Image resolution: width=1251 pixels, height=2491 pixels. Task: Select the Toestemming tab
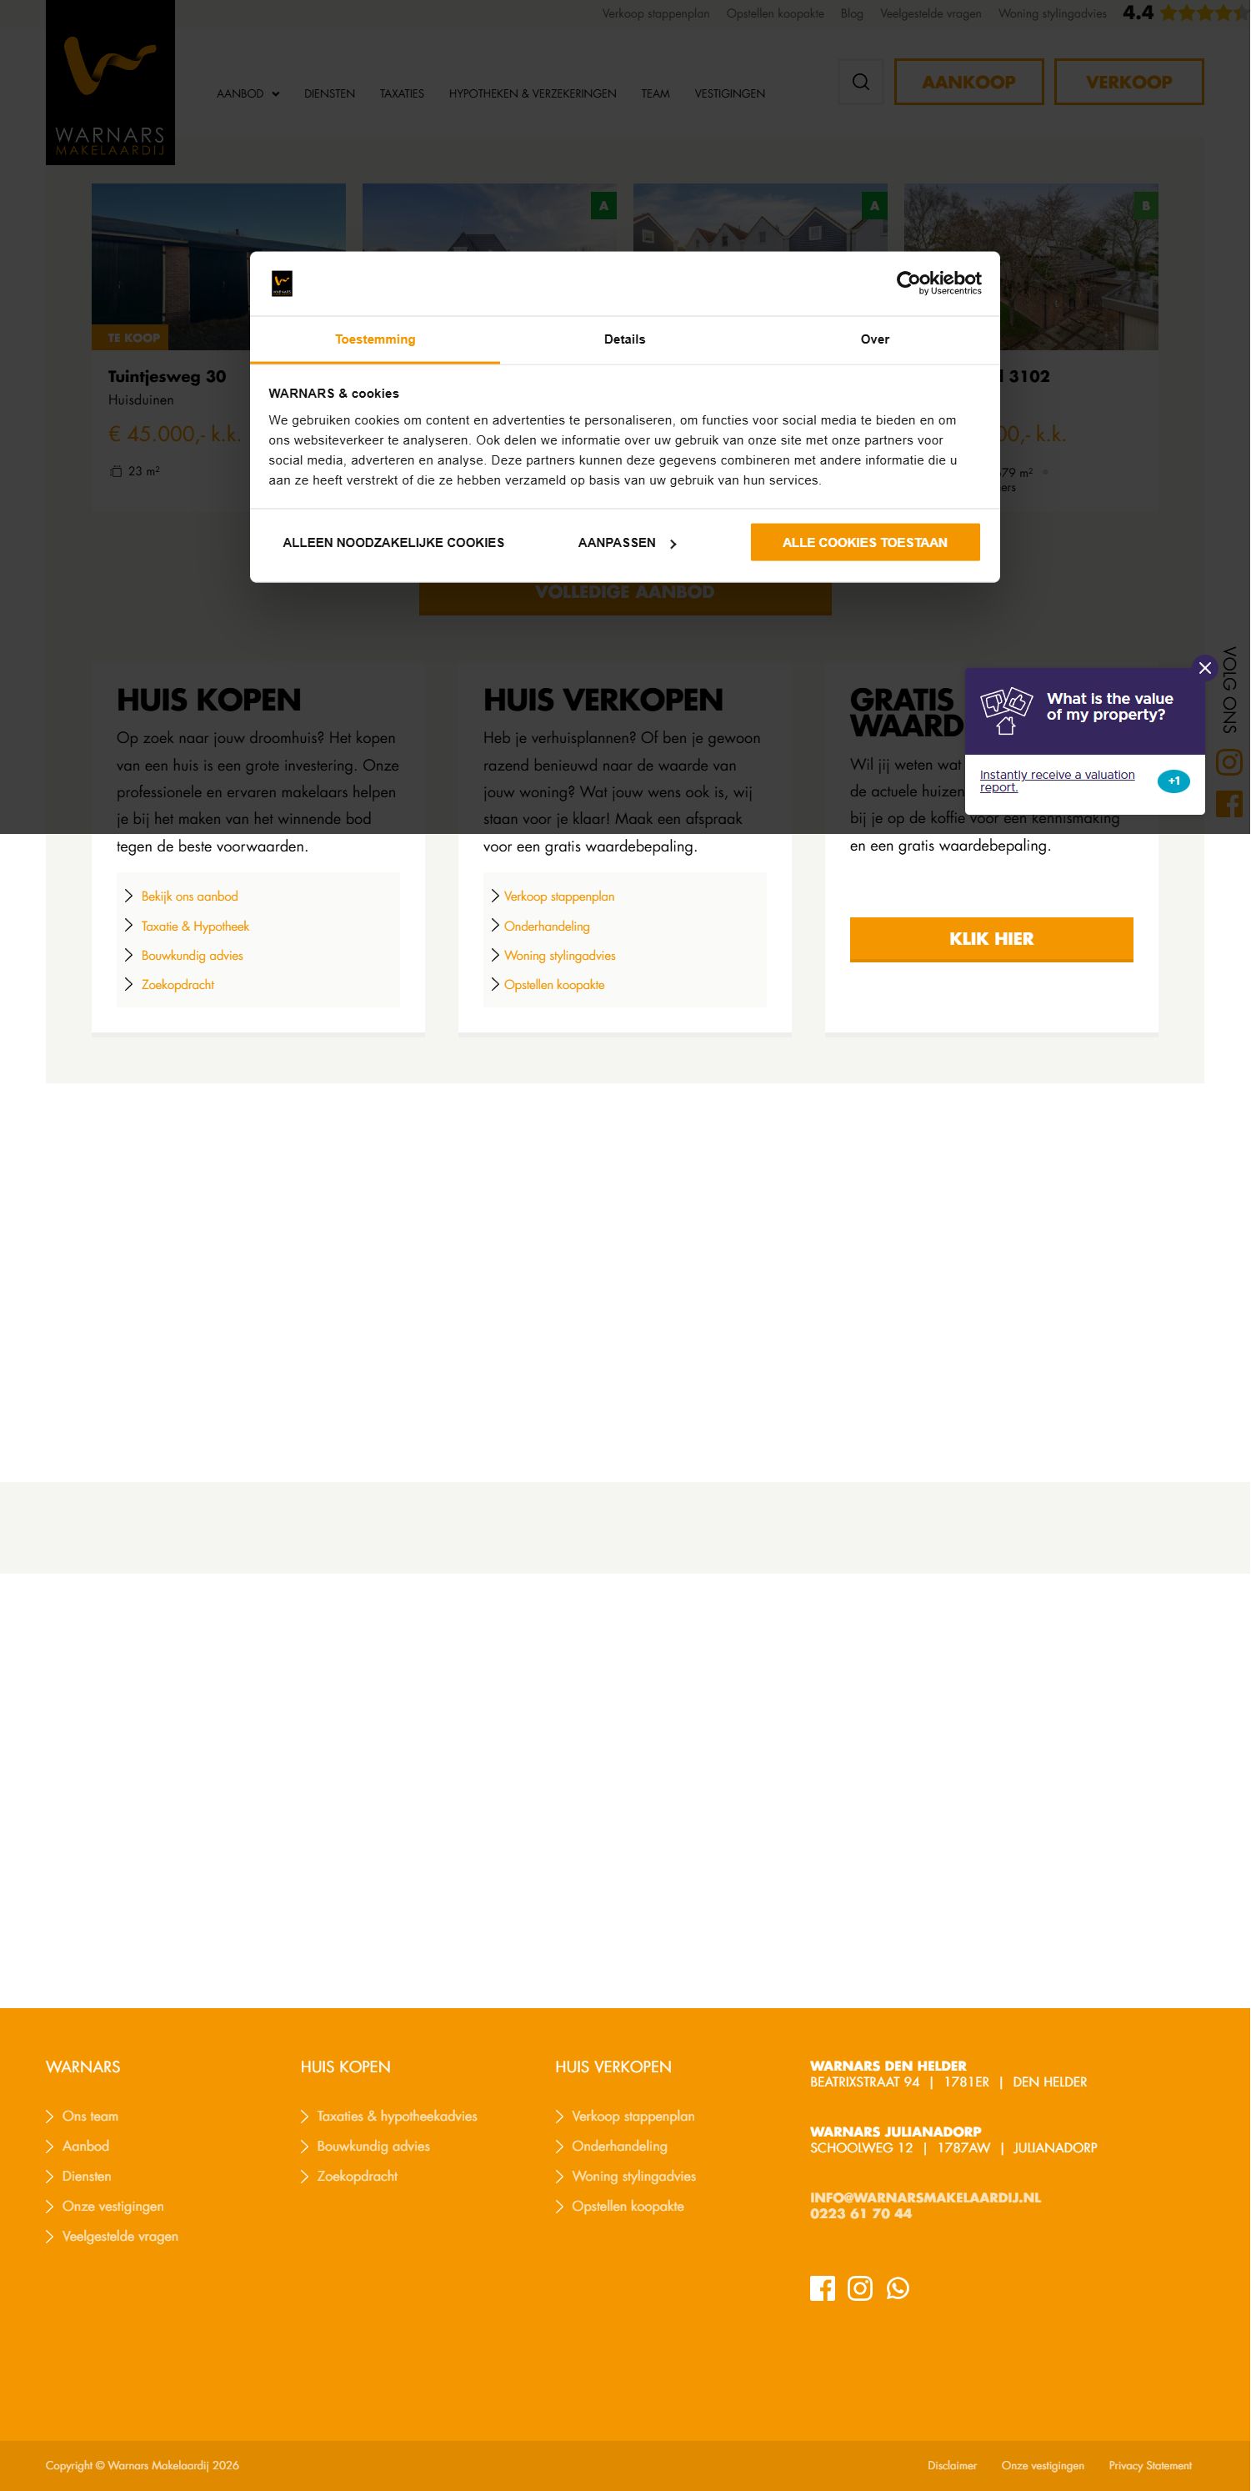click(375, 339)
